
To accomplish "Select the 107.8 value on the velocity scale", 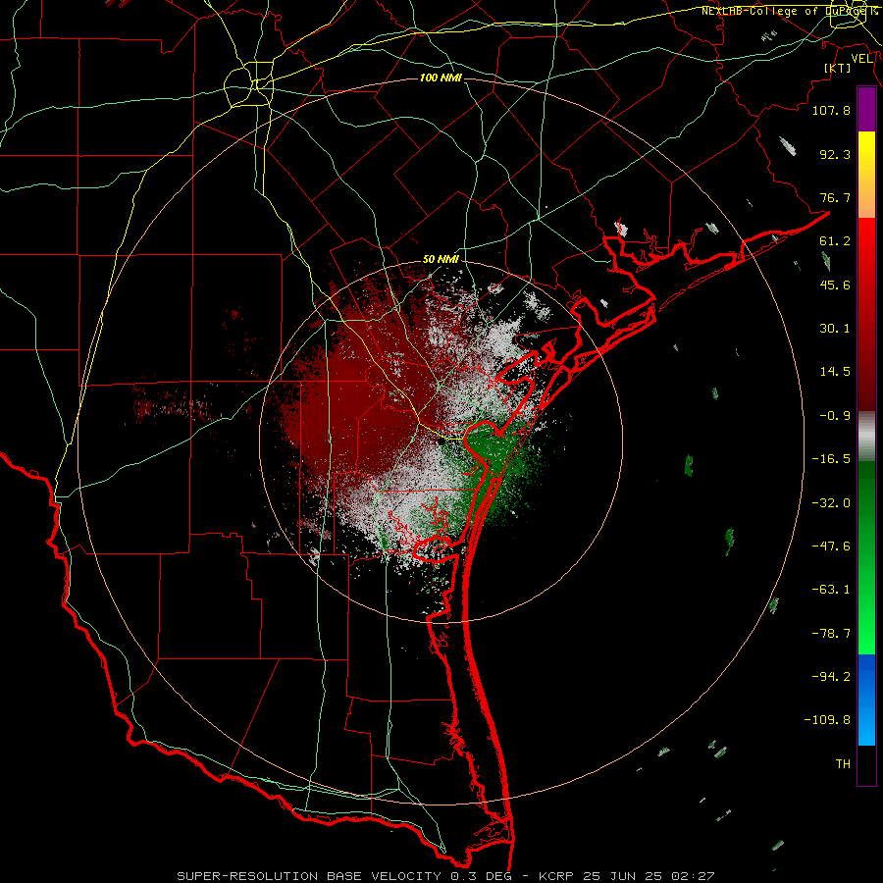I will pyautogui.click(x=831, y=110).
